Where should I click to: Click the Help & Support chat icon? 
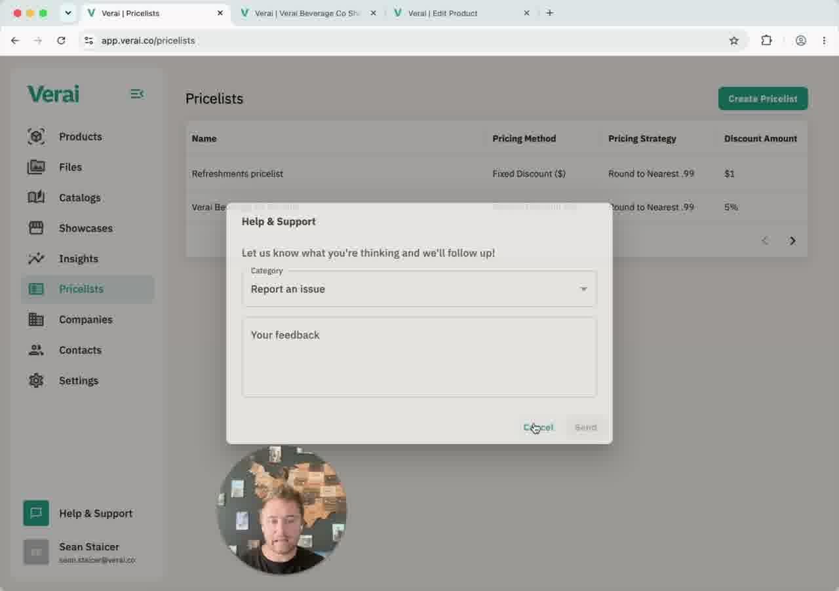click(36, 513)
